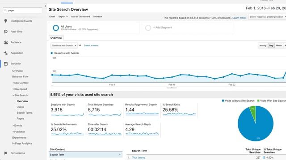
Task: Switch chart to Day view
Action: (x=271, y=45)
